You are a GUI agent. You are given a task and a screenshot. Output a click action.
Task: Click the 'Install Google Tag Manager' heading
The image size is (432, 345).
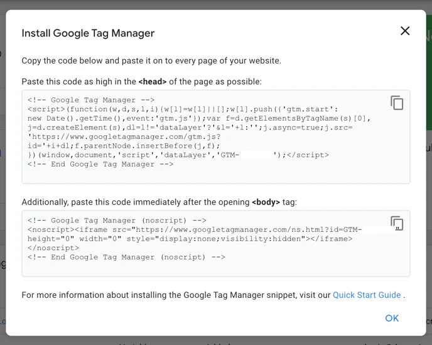[88, 33]
